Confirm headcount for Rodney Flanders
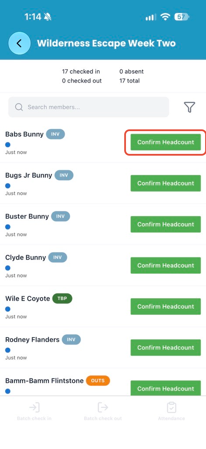Screen dimensions: 206x449 pyautogui.click(x=166, y=348)
